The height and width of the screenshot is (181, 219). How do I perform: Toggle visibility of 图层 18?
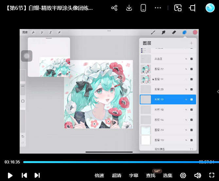[x=192, y=110]
